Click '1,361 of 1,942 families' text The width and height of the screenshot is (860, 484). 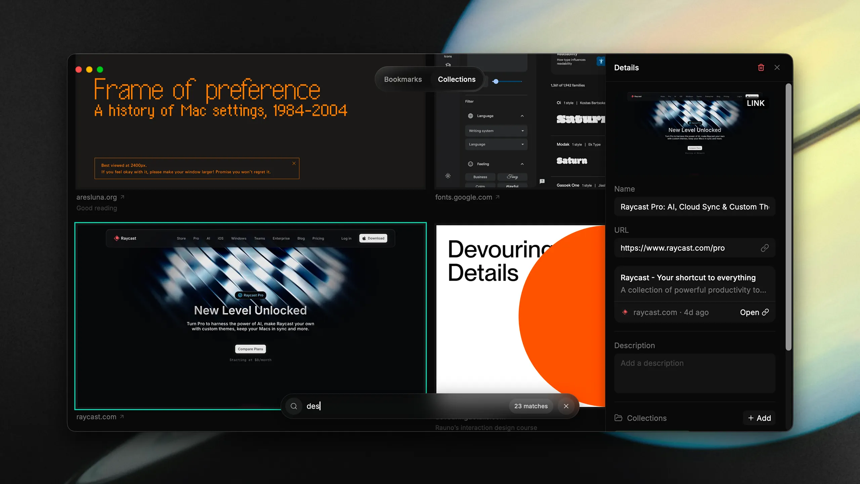(x=568, y=85)
